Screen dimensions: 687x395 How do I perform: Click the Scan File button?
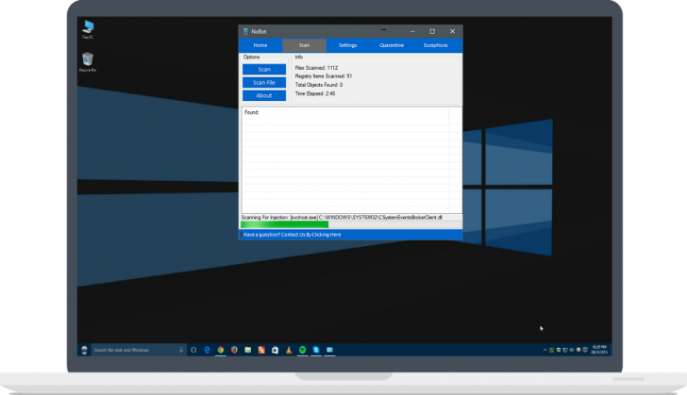click(x=264, y=82)
